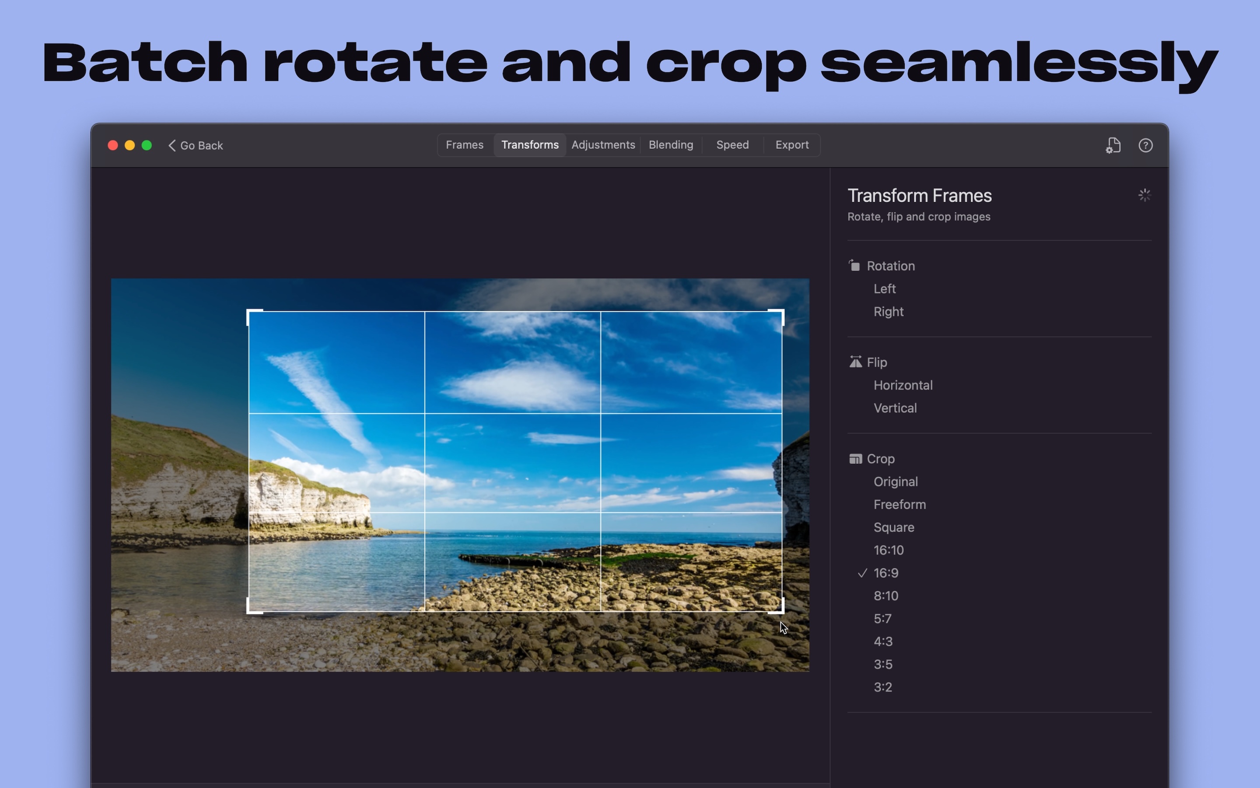The width and height of the screenshot is (1260, 788).
Task: Open the help question mark icon
Action: pyautogui.click(x=1145, y=145)
